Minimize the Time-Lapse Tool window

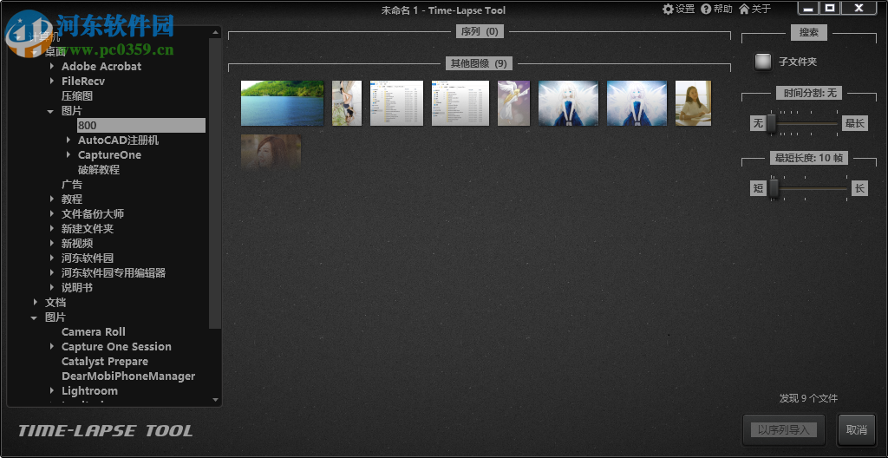click(x=809, y=8)
